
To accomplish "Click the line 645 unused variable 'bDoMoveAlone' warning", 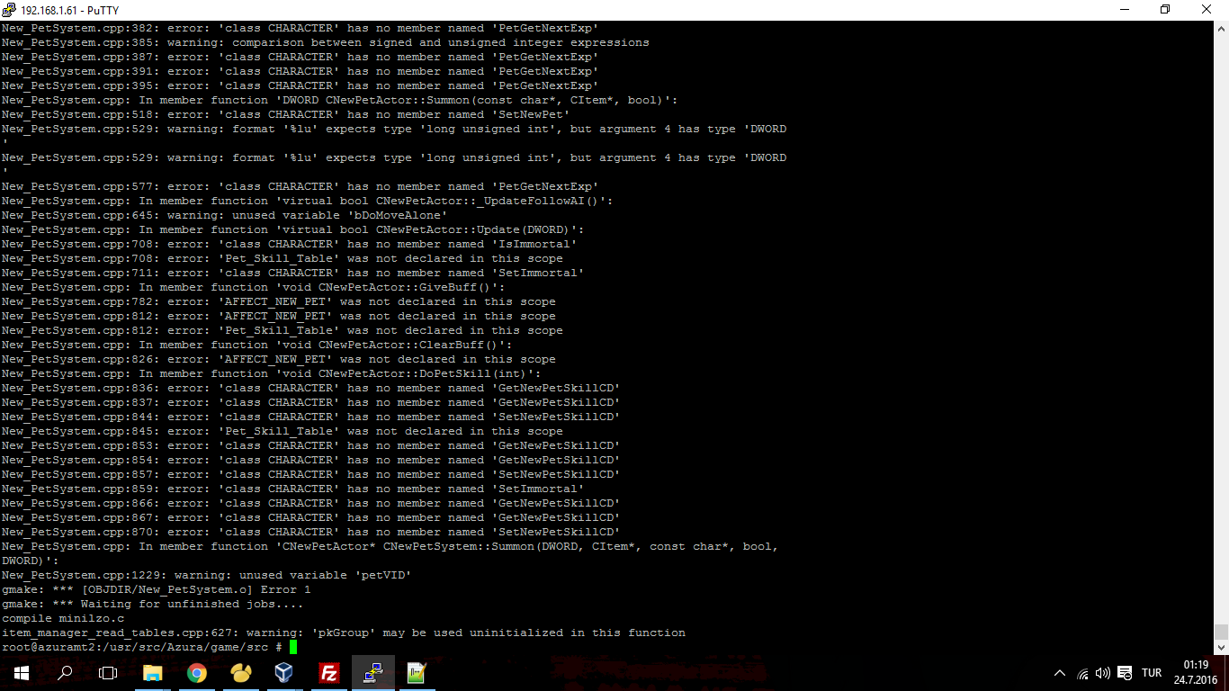I will pyautogui.click(x=225, y=215).
